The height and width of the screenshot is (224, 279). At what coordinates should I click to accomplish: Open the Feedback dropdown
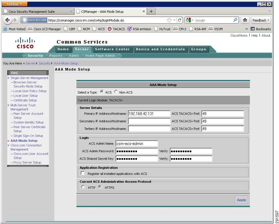click(261, 20)
